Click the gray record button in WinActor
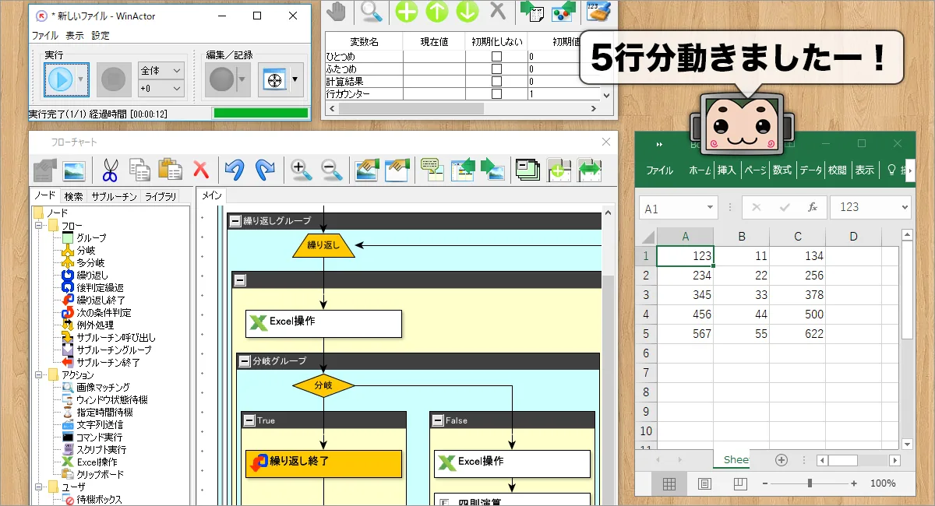 [222, 79]
